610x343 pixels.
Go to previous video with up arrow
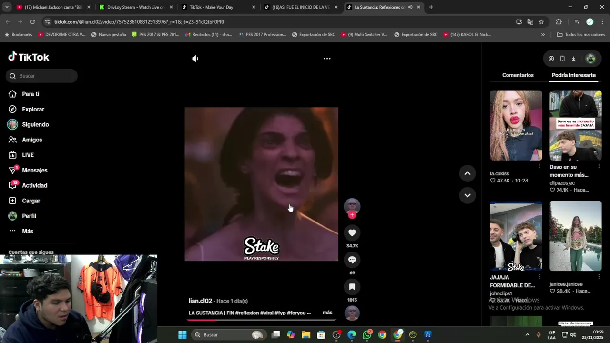point(468,173)
